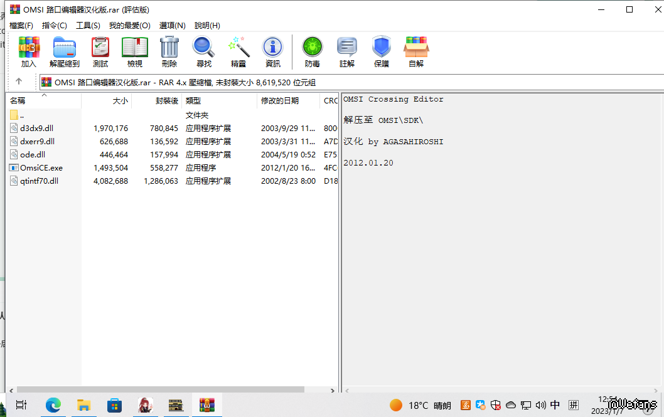Screen dimensions: 664x417
Task: Start the 防毒 (Virus Scan) tool
Action: tap(313, 52)
